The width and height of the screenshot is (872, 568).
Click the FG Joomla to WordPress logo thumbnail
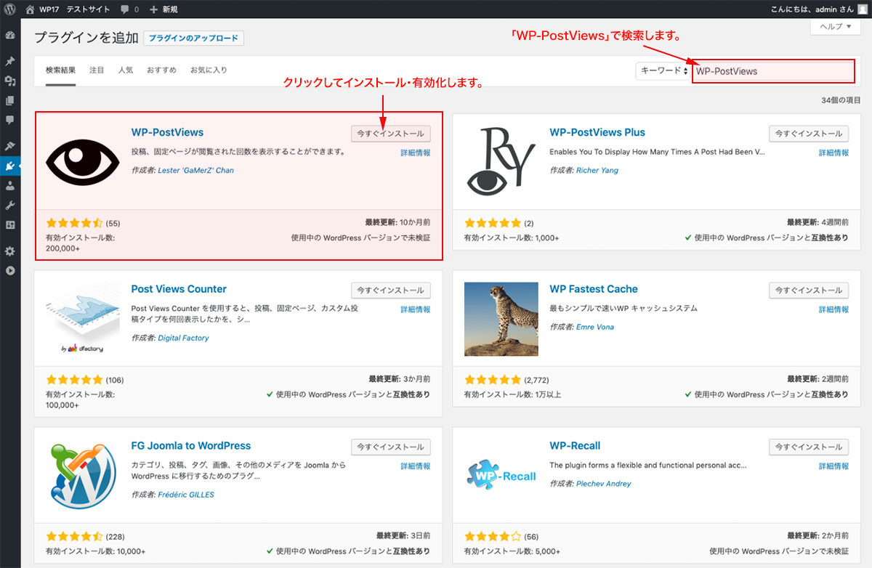coord(82,476)
